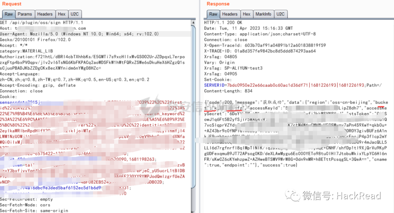Image resolution: width=394 pixels, height=213 pixels.
Task: Click the 'Date: Tue, 11 Apr 2023' line
Action: [x=248, y=28]
